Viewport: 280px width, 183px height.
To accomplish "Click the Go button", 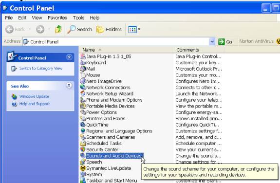I will point(225,42).
